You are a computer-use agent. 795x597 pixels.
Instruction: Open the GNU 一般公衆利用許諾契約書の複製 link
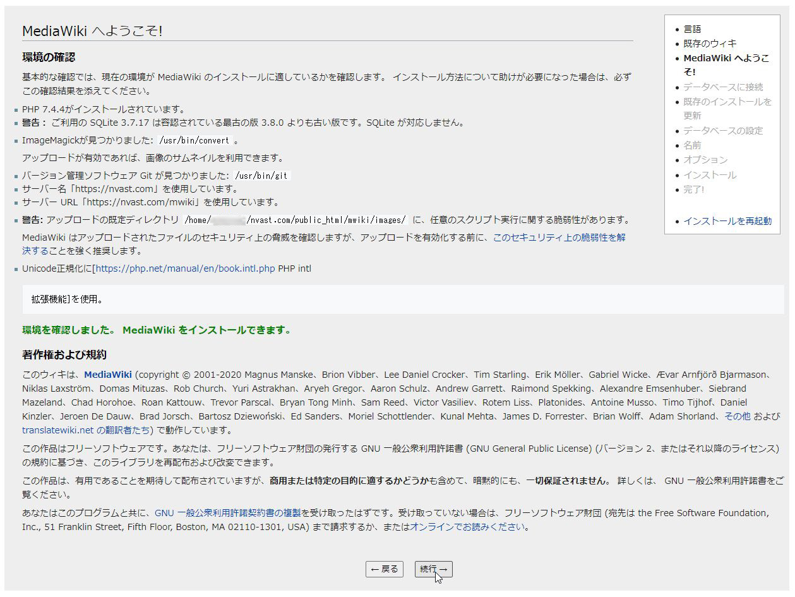tap(227, 513)
